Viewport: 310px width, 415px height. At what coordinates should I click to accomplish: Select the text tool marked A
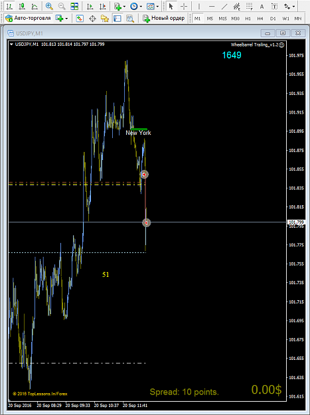click(x=262, y=7)
